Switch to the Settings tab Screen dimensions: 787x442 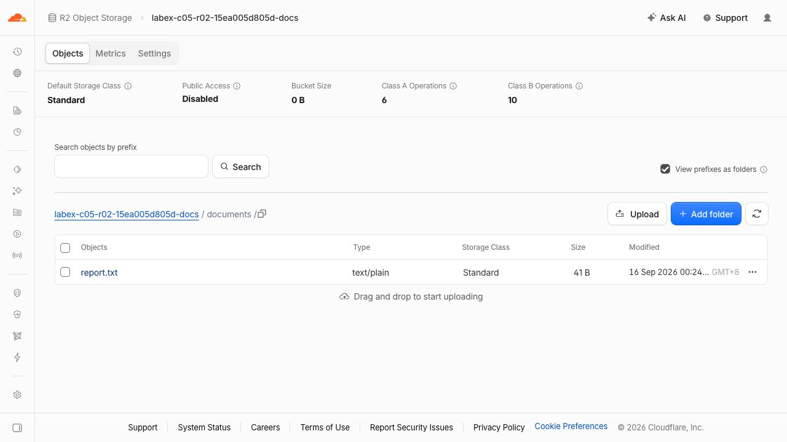tap(154, 53)
